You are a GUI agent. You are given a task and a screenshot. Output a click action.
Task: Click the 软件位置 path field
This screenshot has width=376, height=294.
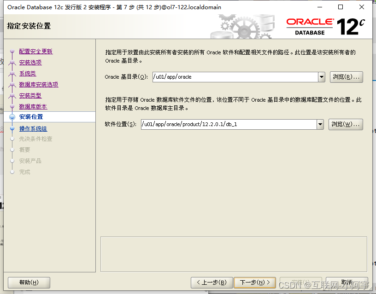[x=229, y=124]
